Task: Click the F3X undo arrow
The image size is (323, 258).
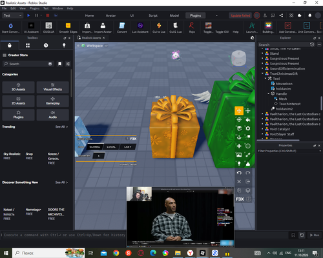Action: (x=239, y=173)
